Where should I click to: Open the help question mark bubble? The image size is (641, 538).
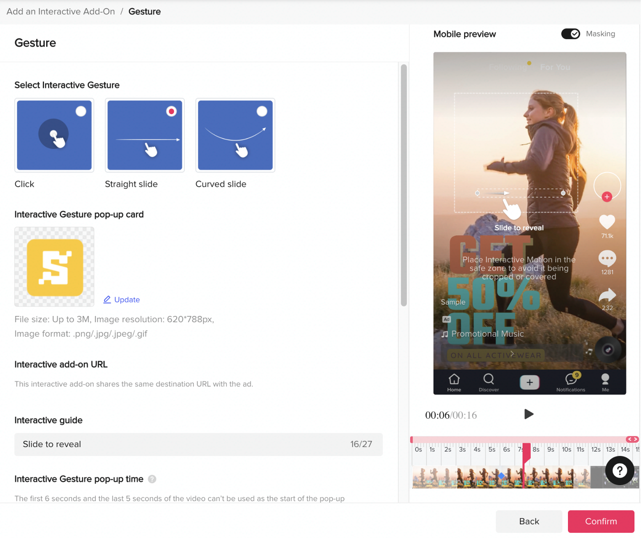tap(620, 471)
